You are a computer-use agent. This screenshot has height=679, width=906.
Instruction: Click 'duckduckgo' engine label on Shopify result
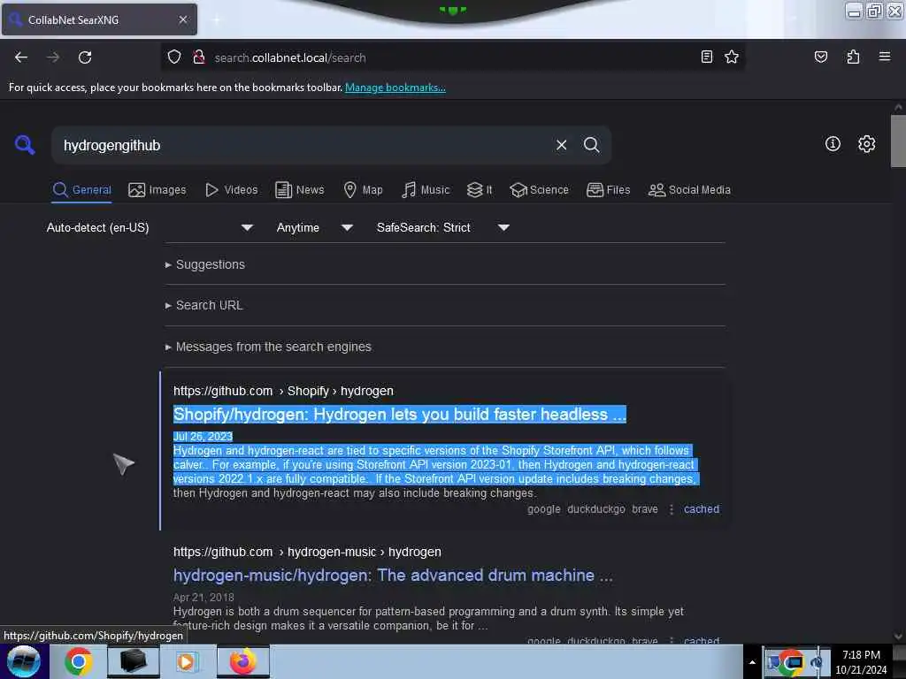[x=595, y=509]
